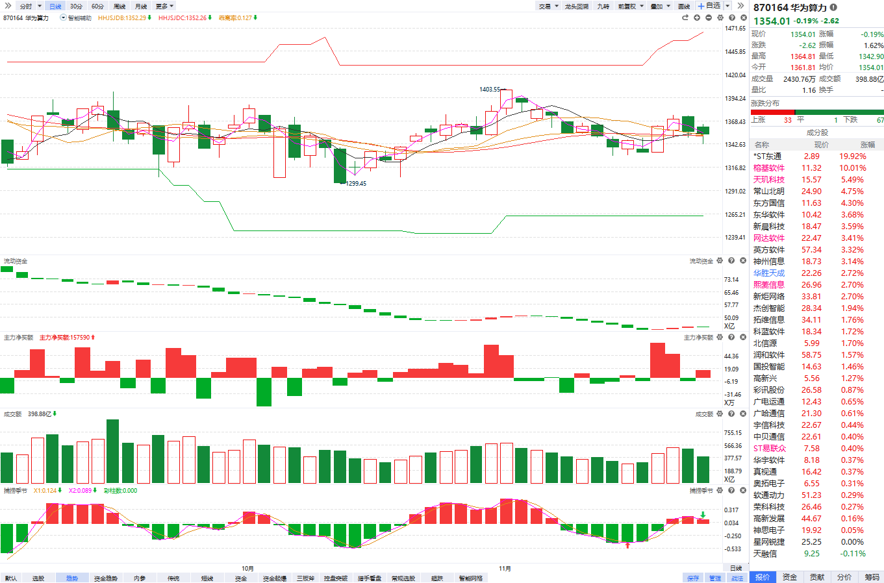Click the share arrow icon above chart
Viewport: 884px width, 583px height.
coord(685,18)
